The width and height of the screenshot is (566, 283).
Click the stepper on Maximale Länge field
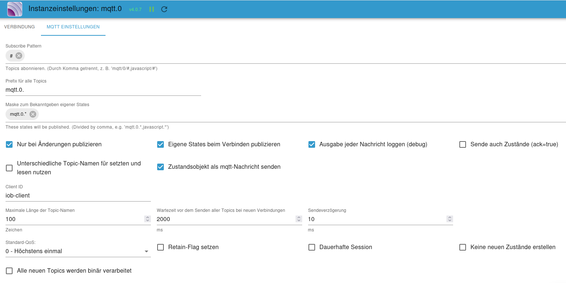click(x=148, y=219)
